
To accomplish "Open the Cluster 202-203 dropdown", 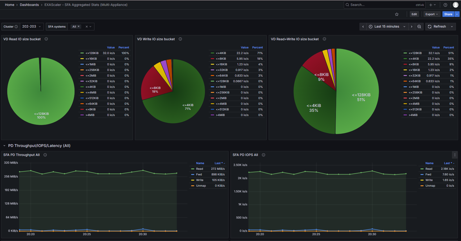I will pos(32,26).
